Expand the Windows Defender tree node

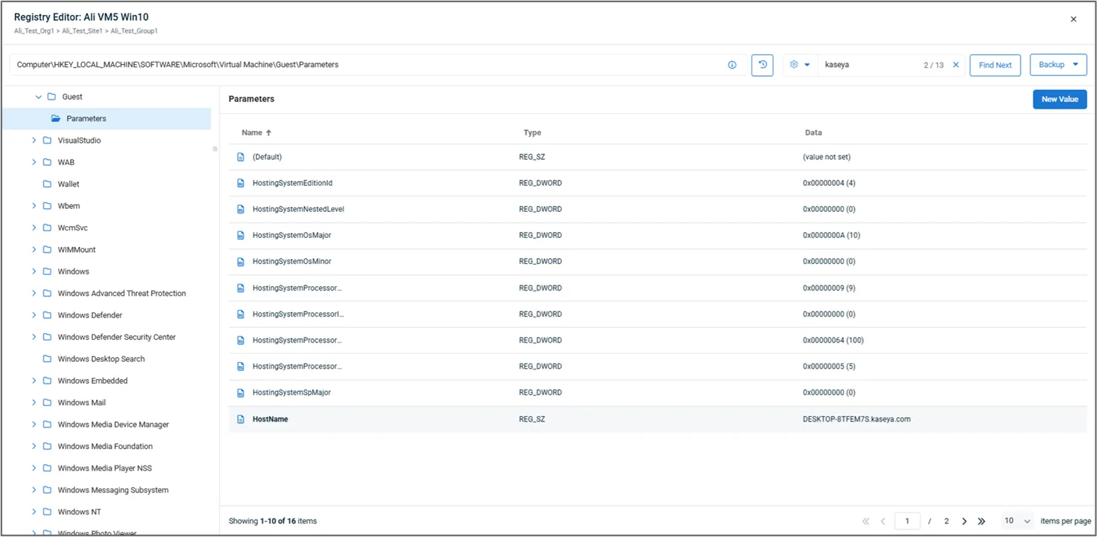coord(34,315)
